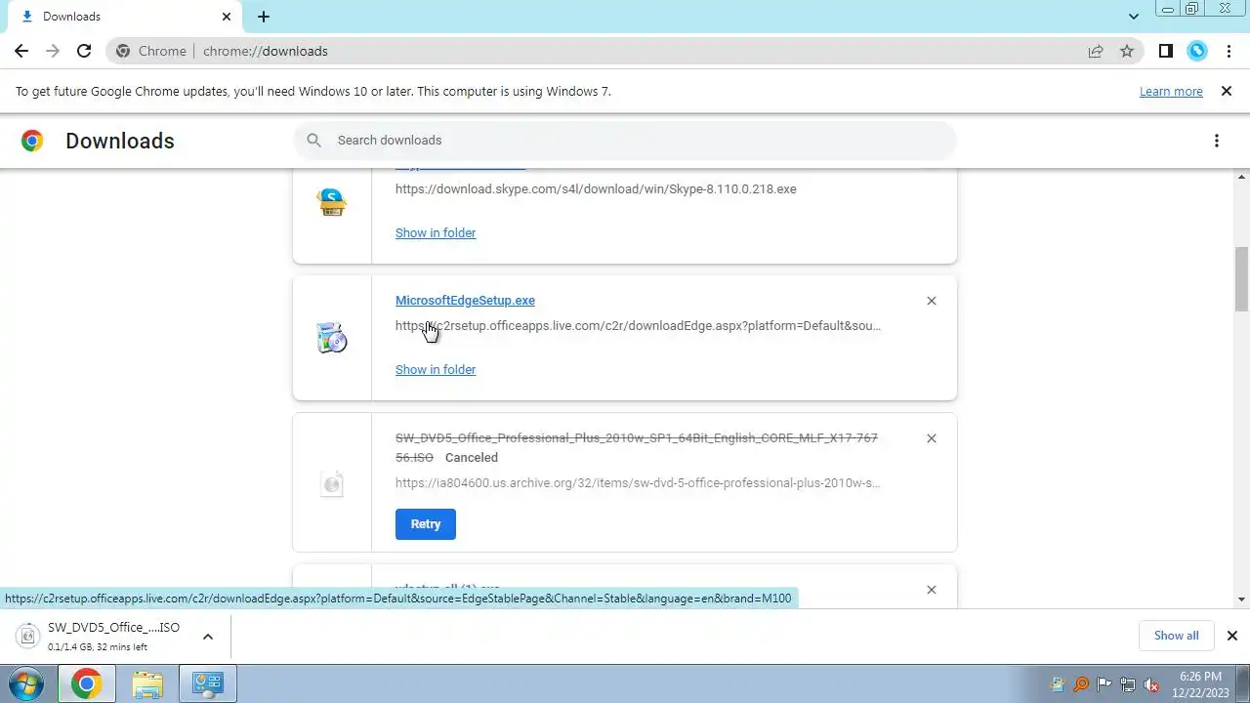1250x703 pixels.
Task: Open the side panel icon
Action: 1165,51
